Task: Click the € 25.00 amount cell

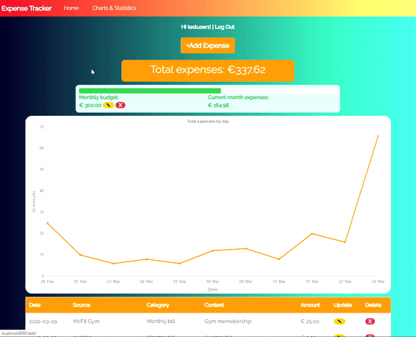Action: click(x=310, y=321)
